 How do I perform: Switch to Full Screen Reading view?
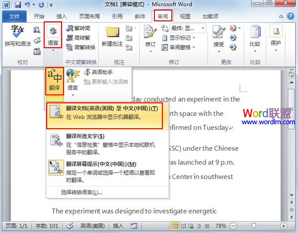pos(183,226)
